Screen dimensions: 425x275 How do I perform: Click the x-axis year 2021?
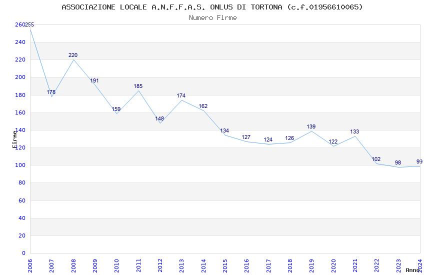click(355, 266)
